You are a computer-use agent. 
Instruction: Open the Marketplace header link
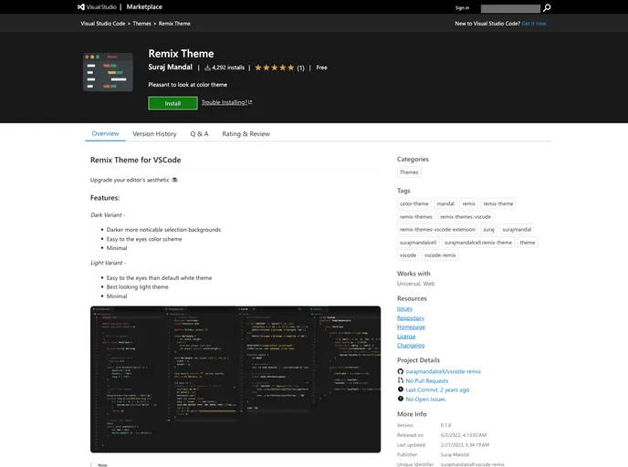click(x=144, y=6)
